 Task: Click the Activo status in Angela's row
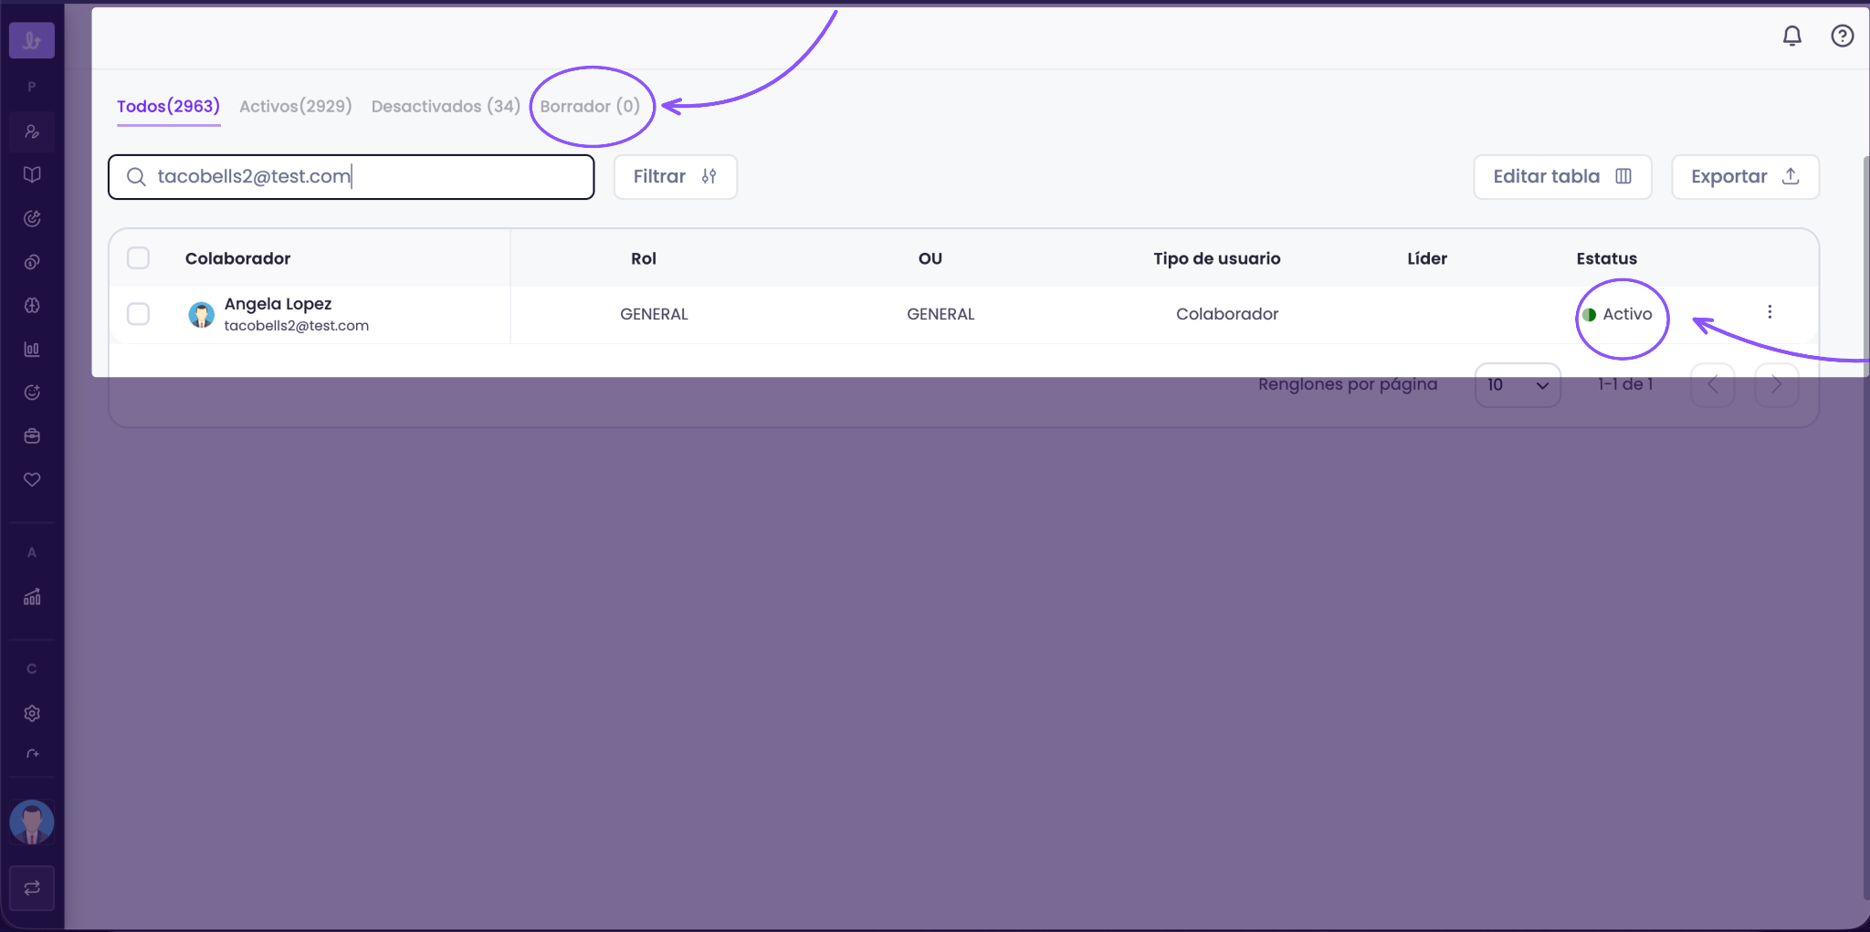(x=1617, y=314)
